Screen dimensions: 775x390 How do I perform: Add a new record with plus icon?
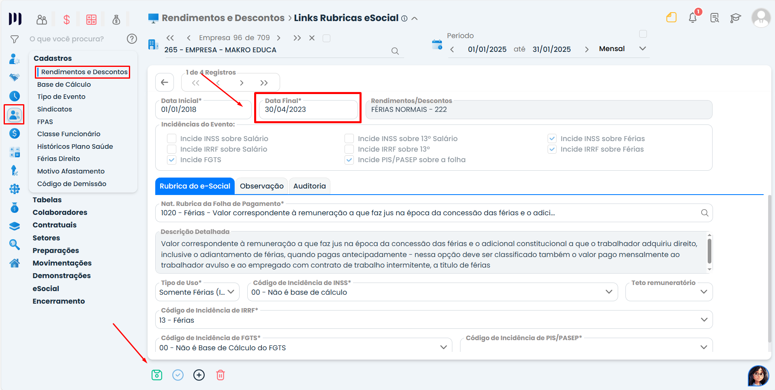coord(199,375)
